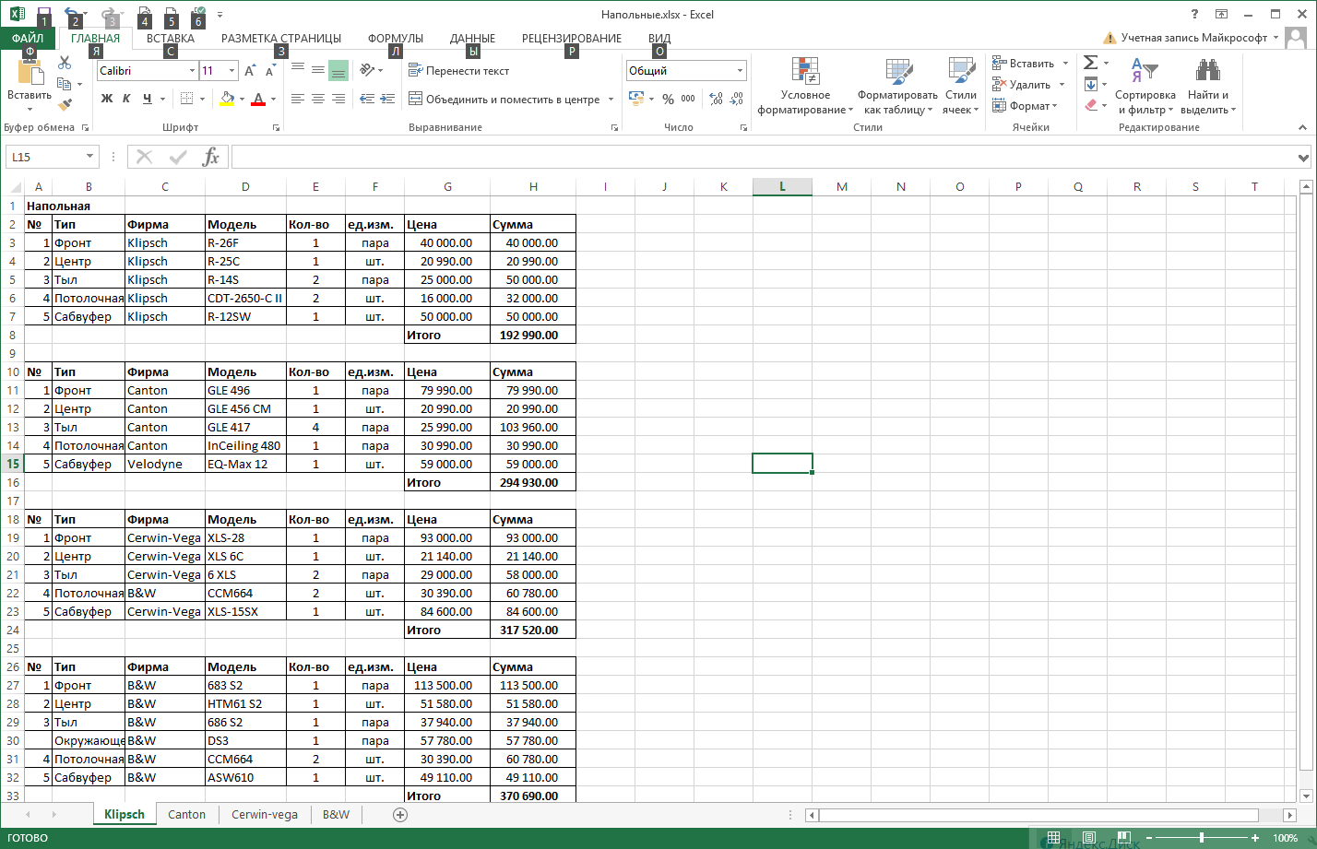
Task: Switch to РАЗМЕТКА СТРАНИЦЫ ribbon tab
Action: (x=281, y=39)
